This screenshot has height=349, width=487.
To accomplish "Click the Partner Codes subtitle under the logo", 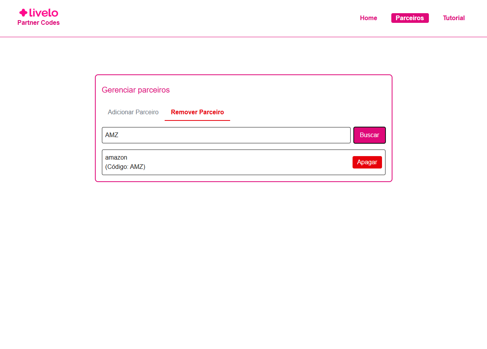I will pos(38,23).
